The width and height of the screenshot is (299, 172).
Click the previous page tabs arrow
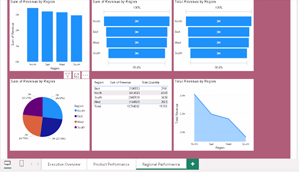coord(31,164)
